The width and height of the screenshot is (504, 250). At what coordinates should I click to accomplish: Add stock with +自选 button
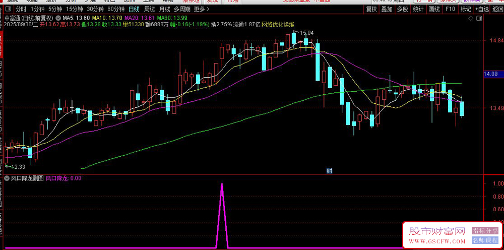(482, 9)
